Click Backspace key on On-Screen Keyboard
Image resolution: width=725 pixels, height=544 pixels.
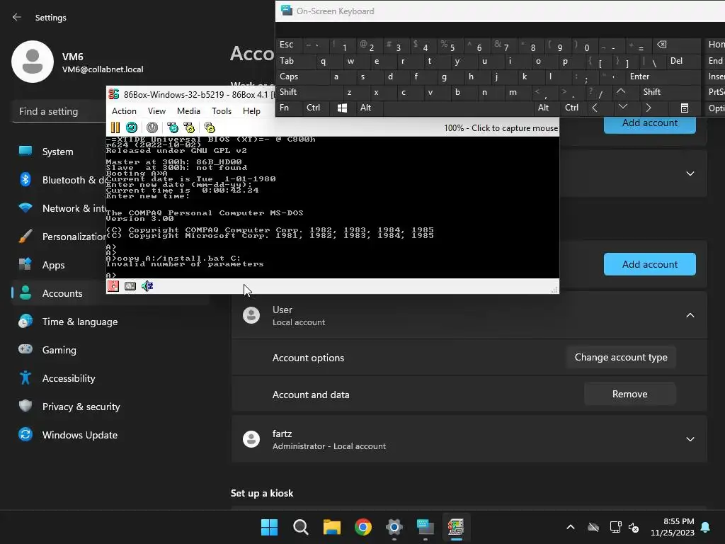coord(678,45)
